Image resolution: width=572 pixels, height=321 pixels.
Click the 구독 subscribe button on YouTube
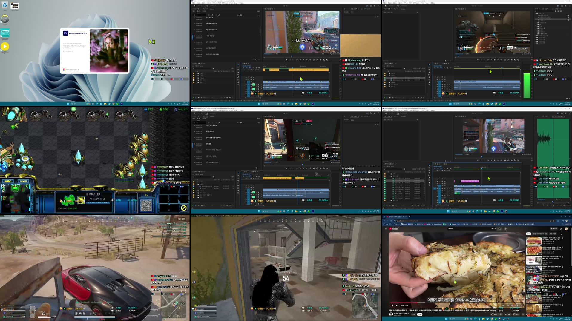tap(419, 314)
